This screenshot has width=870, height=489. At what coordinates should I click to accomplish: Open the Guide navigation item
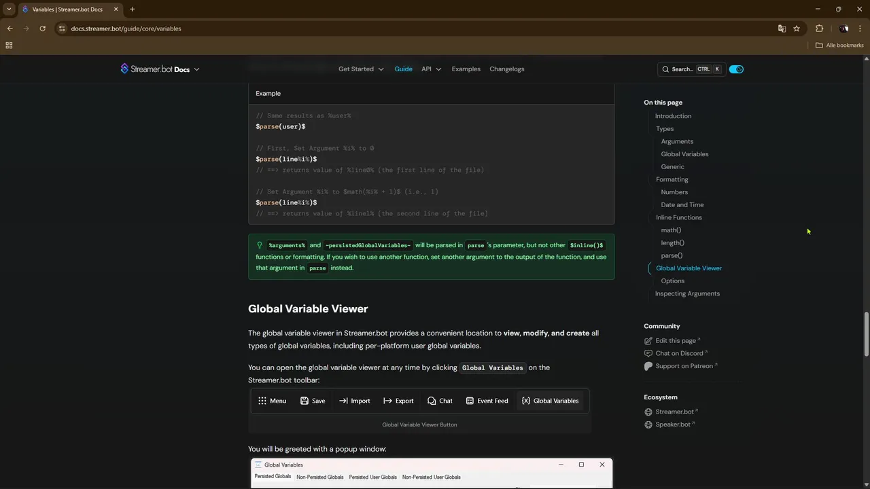pos(403,69)
